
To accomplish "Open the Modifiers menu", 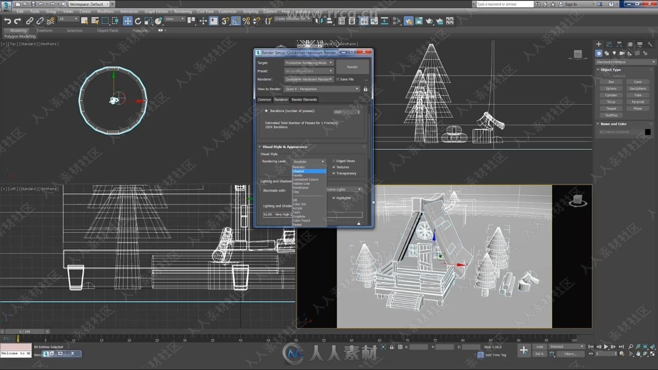I will (x=105, y=11).
